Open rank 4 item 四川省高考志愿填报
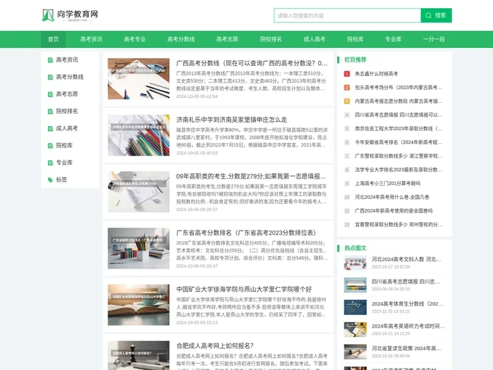 pos(399,115)
